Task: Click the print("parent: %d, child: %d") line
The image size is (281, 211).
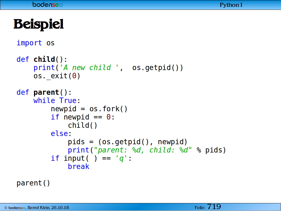Action: point(147,150)
